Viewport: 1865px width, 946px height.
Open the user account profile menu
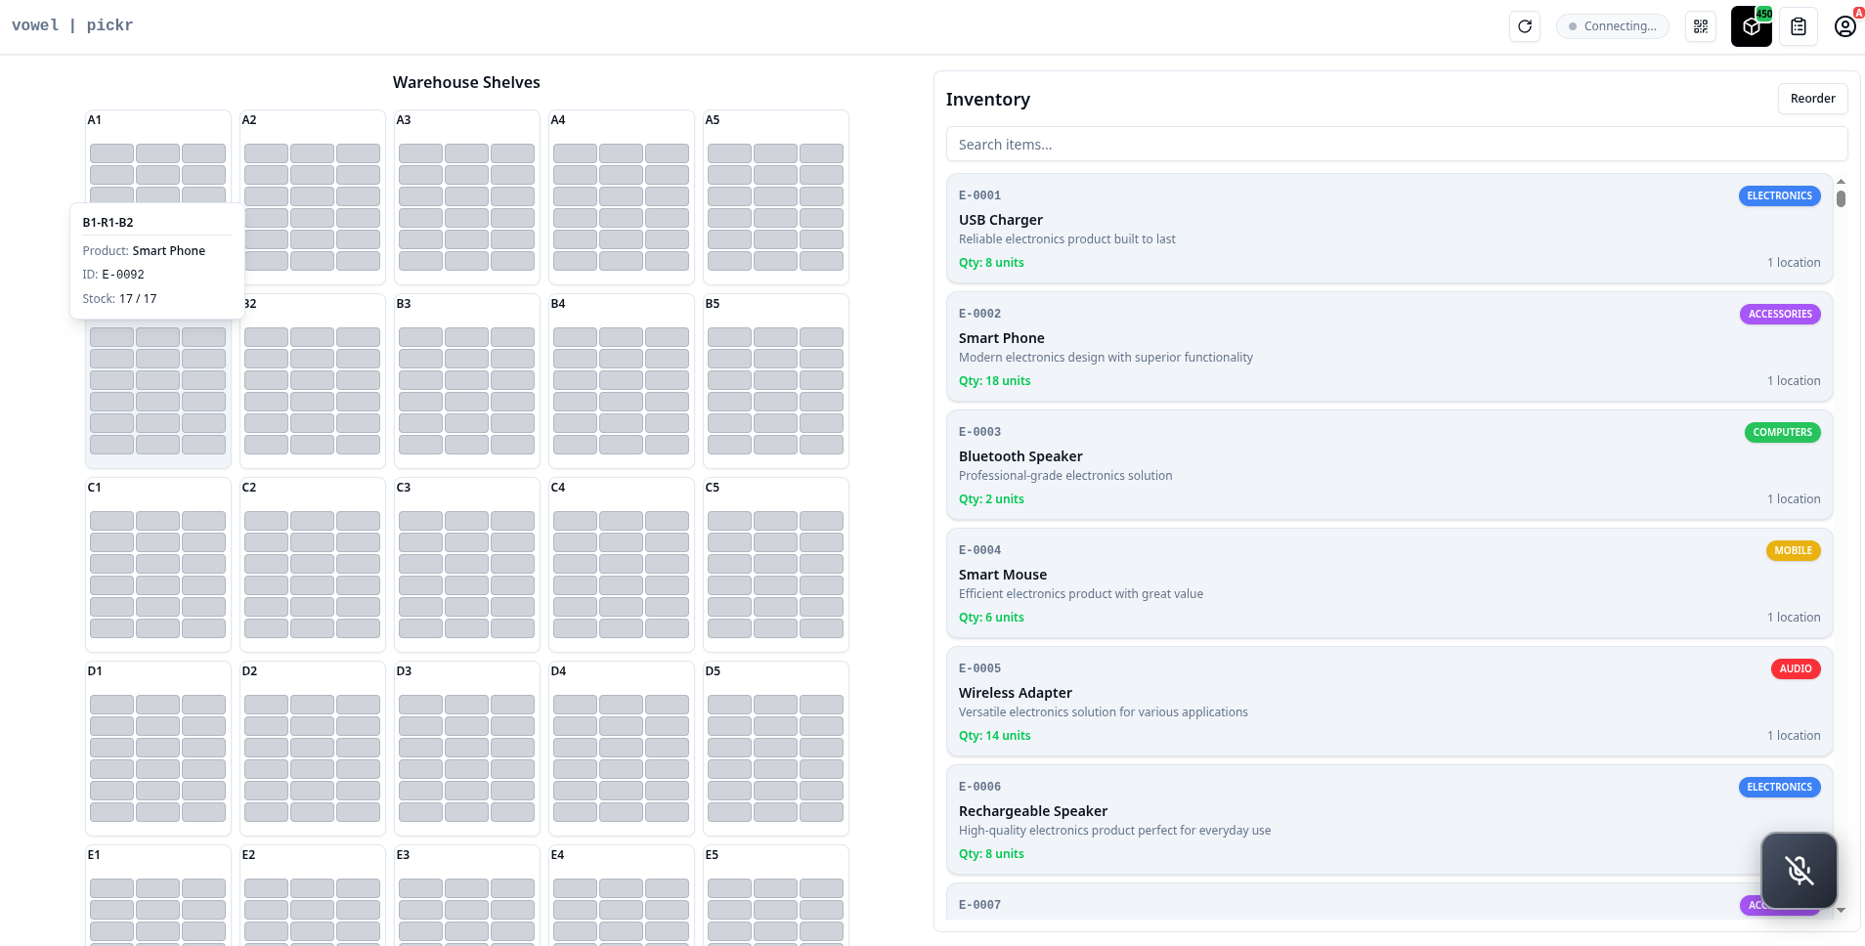point(1844,26)
